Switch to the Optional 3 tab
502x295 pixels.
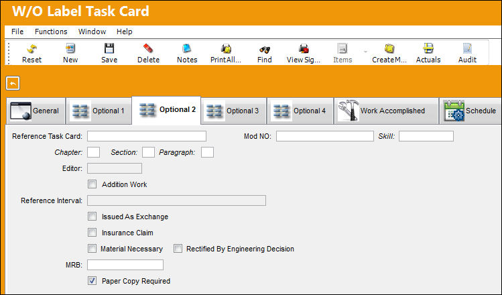(x=234, y=111)
